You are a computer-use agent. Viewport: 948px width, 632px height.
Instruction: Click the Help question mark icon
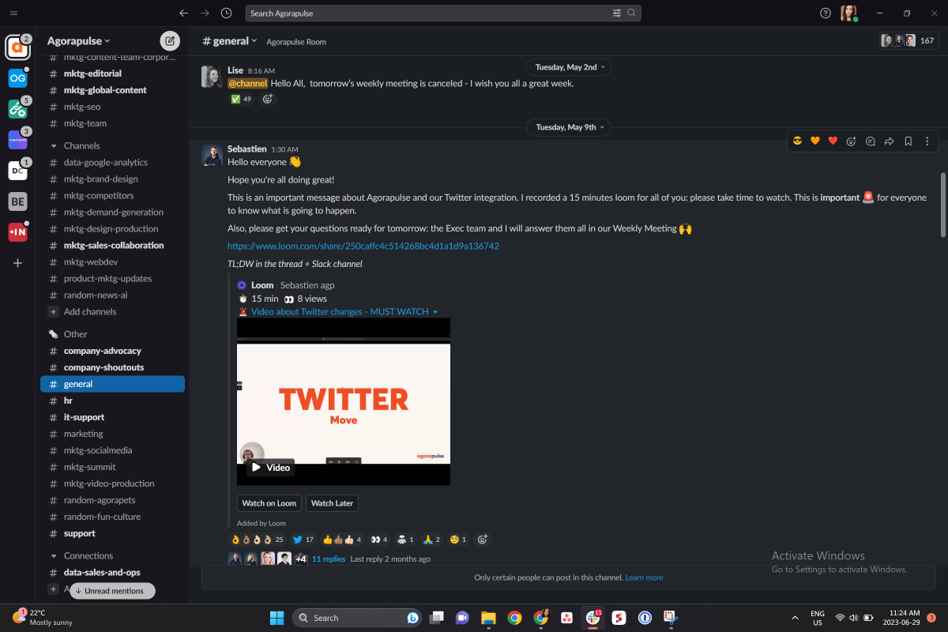pos(826,13)
